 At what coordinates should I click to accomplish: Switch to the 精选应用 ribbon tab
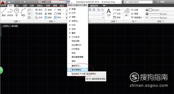coord(94,6)
